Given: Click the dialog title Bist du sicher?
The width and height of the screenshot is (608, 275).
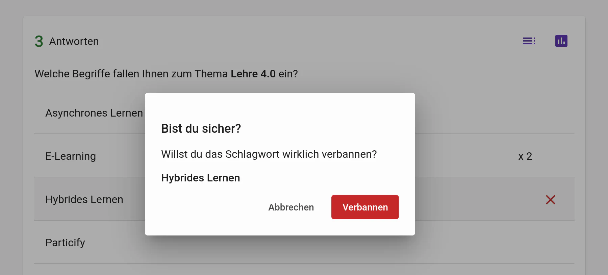Looking at the screenshot, I should tap(201, 129).
